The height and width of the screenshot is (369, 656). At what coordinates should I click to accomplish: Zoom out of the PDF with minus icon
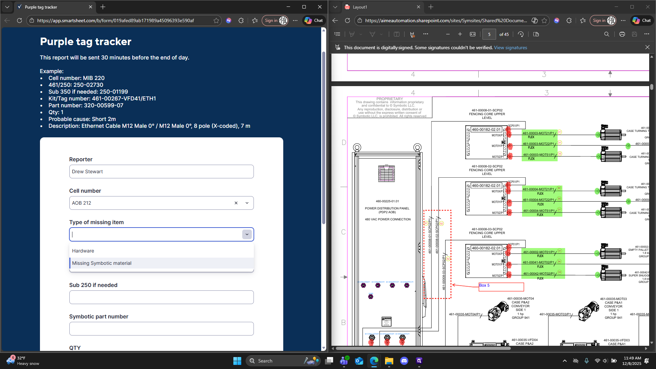pos(448,34)
